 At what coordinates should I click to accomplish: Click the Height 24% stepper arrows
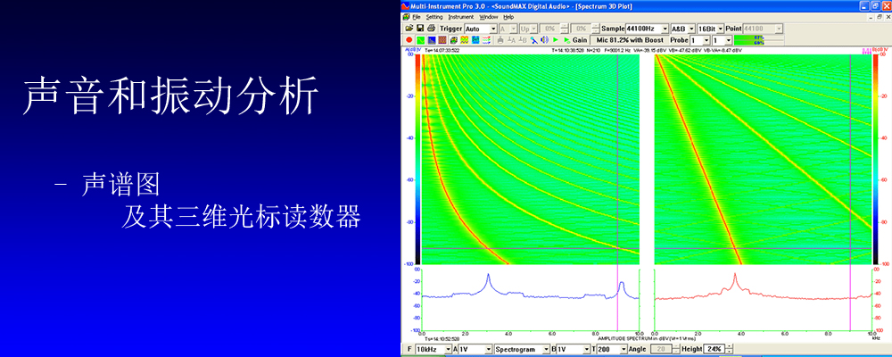[730, 349]
